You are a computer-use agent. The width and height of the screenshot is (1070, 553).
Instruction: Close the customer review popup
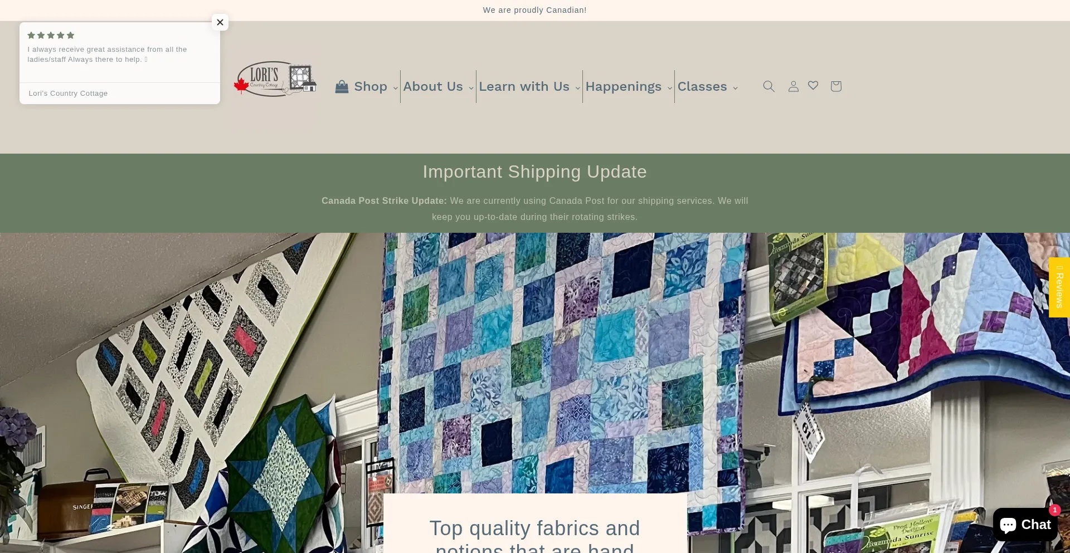(220, 22)
